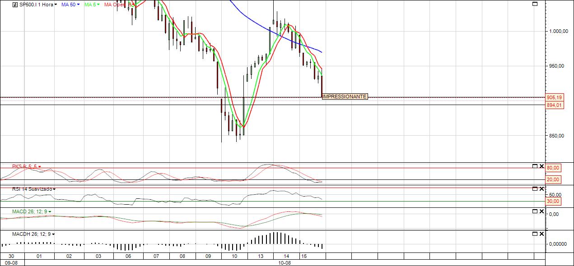Maximize the RSI indicator panel
Image resolution: width=574 pixels, height=266 pixels.
(535, 188)
